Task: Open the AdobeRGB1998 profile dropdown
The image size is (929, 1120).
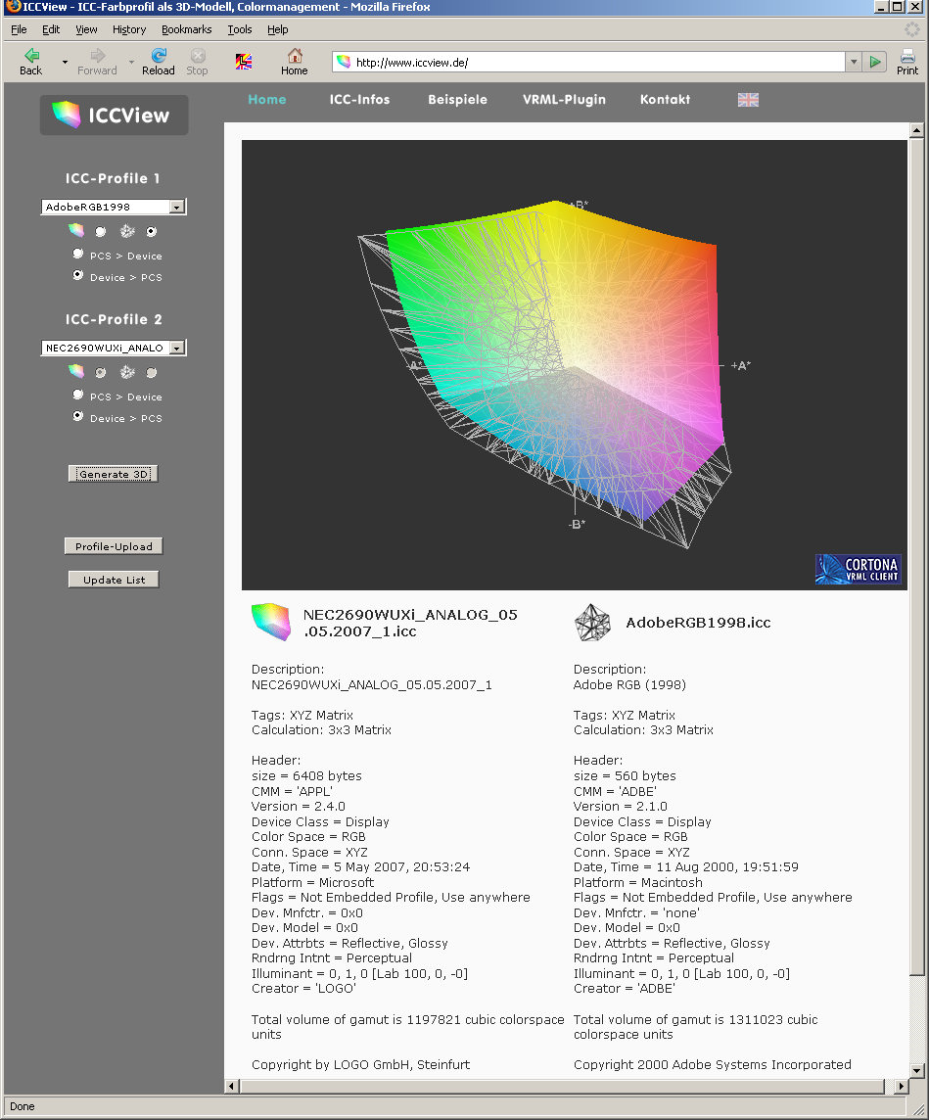Action: point(176,208)
